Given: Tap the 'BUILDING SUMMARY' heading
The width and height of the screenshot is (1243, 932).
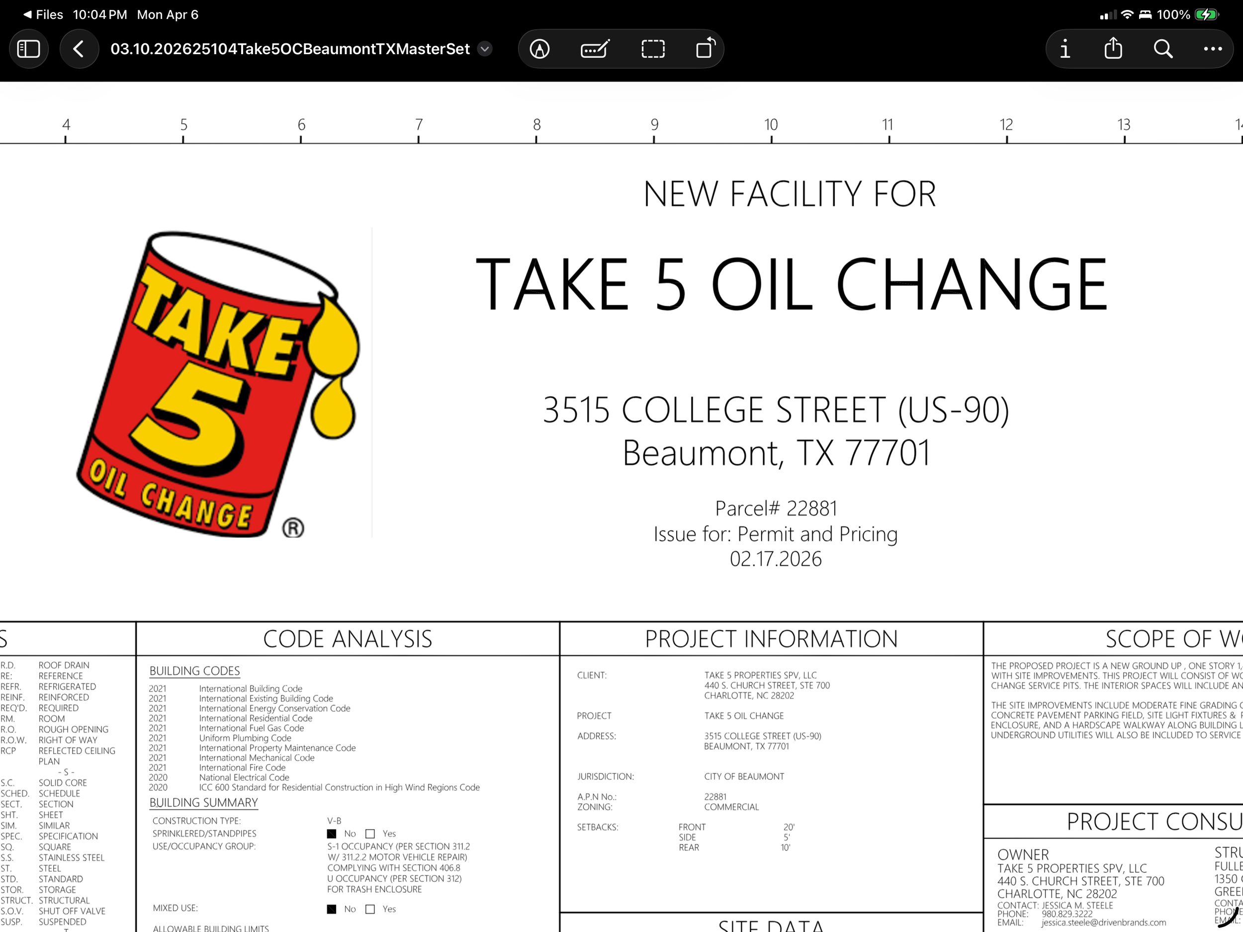Looking at the screenshot, I should click(x=203, y=803).
